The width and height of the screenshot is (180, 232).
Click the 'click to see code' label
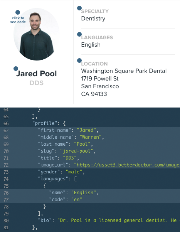(x=18, y=20)
